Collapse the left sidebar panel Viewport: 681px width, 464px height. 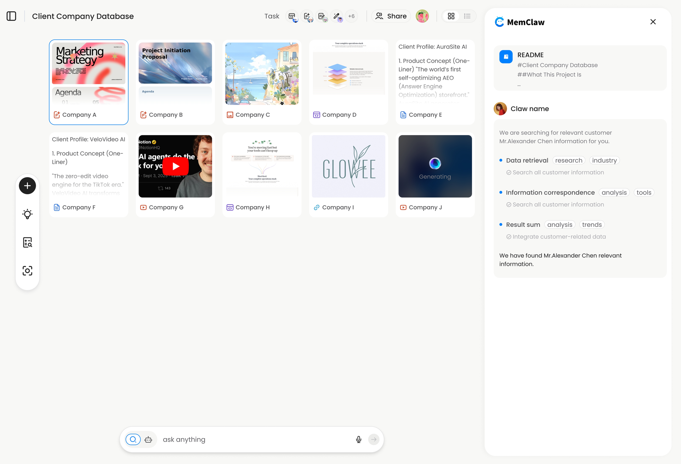(11, 16)
